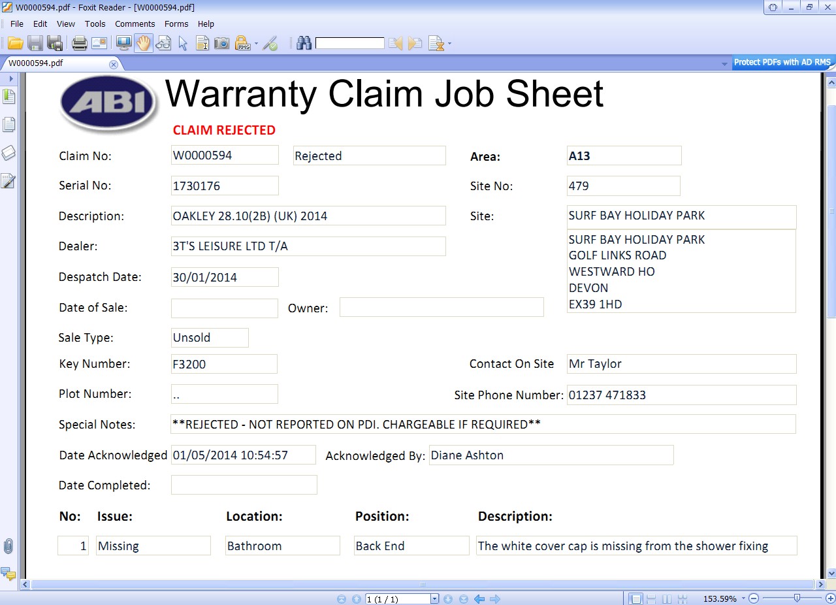Open the Signatures panel icon
This screenshot has height=605, width=836.
pyautogui.click(x=8, y=181)
